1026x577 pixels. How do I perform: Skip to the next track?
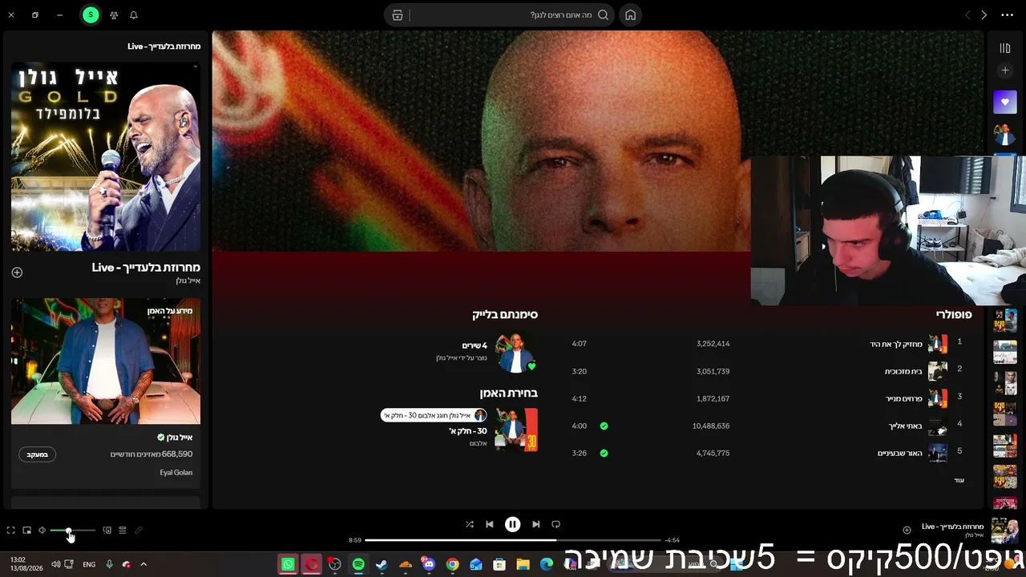click(535, 524)
